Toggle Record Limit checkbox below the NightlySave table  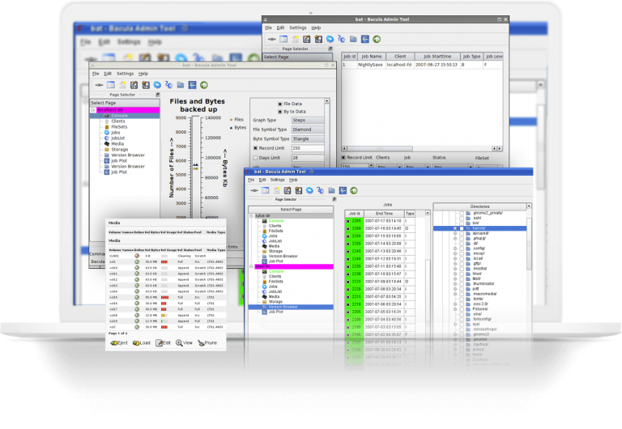344,157
